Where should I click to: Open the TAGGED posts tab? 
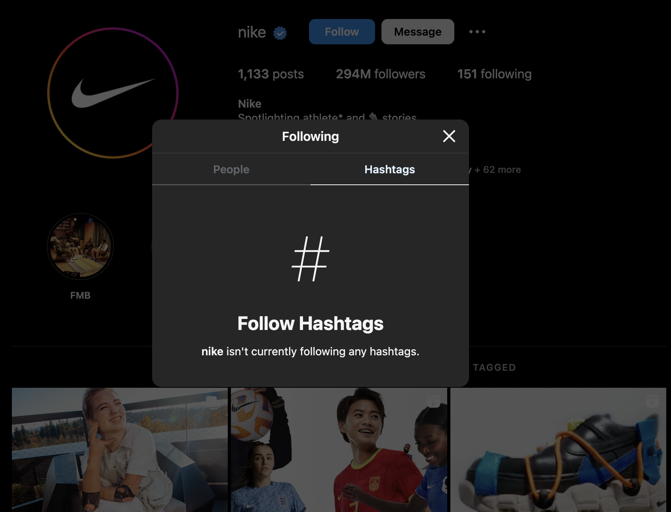click(x=494, y=368)
